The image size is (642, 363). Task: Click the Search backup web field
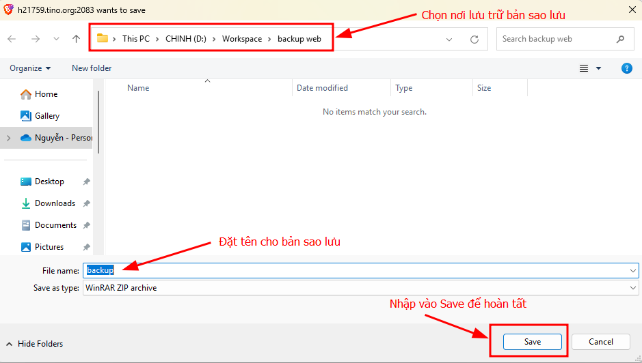click(565, 39)
